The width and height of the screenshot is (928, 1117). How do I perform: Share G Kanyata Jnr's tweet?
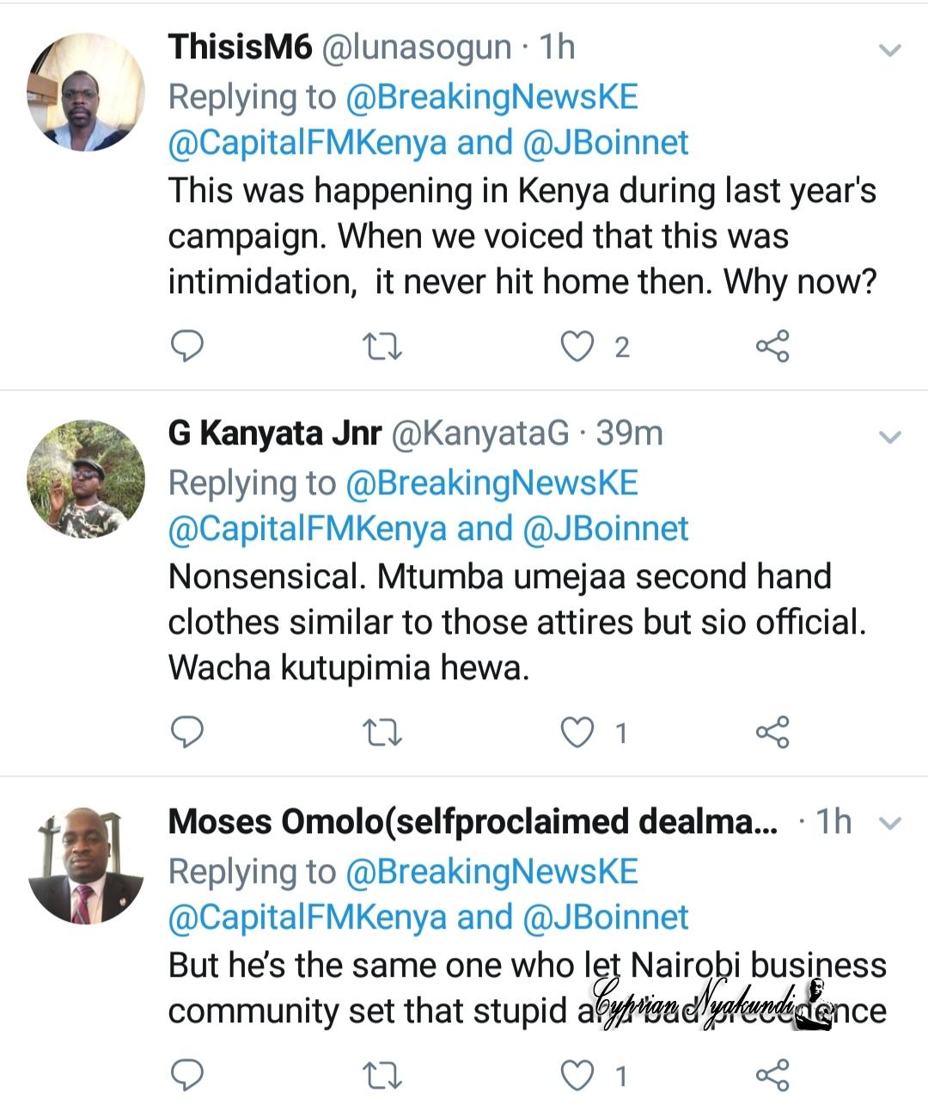[x=772, y=732]
